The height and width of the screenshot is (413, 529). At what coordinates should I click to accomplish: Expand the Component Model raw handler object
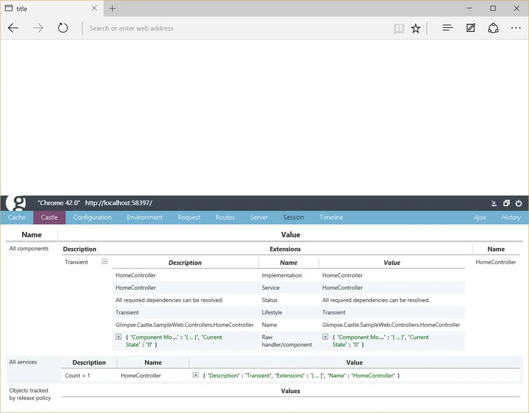coord(118,337)
